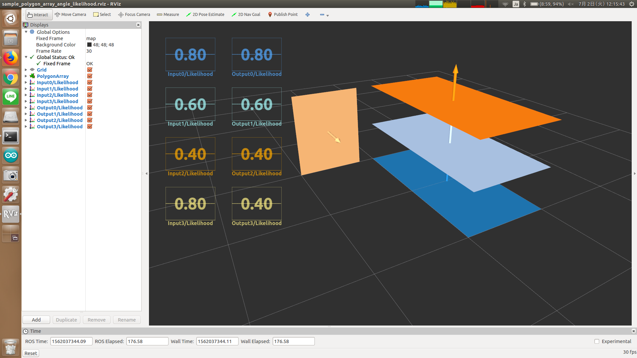The width and height of the screenshot is (637, 358).
Task: Close the Time panel
Action: click(633, 331)
